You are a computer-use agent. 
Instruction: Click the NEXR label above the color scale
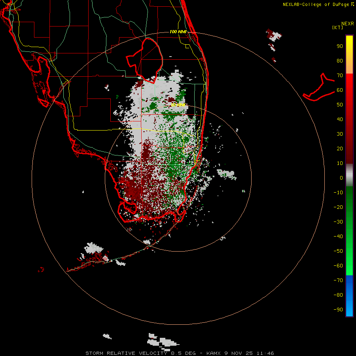pyautogui.click(x=348, y=24)
